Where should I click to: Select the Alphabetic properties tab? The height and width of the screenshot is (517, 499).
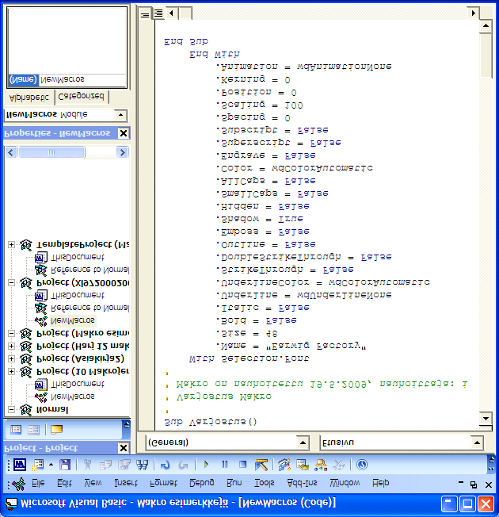pyautogui.click(x=29, y=98)
